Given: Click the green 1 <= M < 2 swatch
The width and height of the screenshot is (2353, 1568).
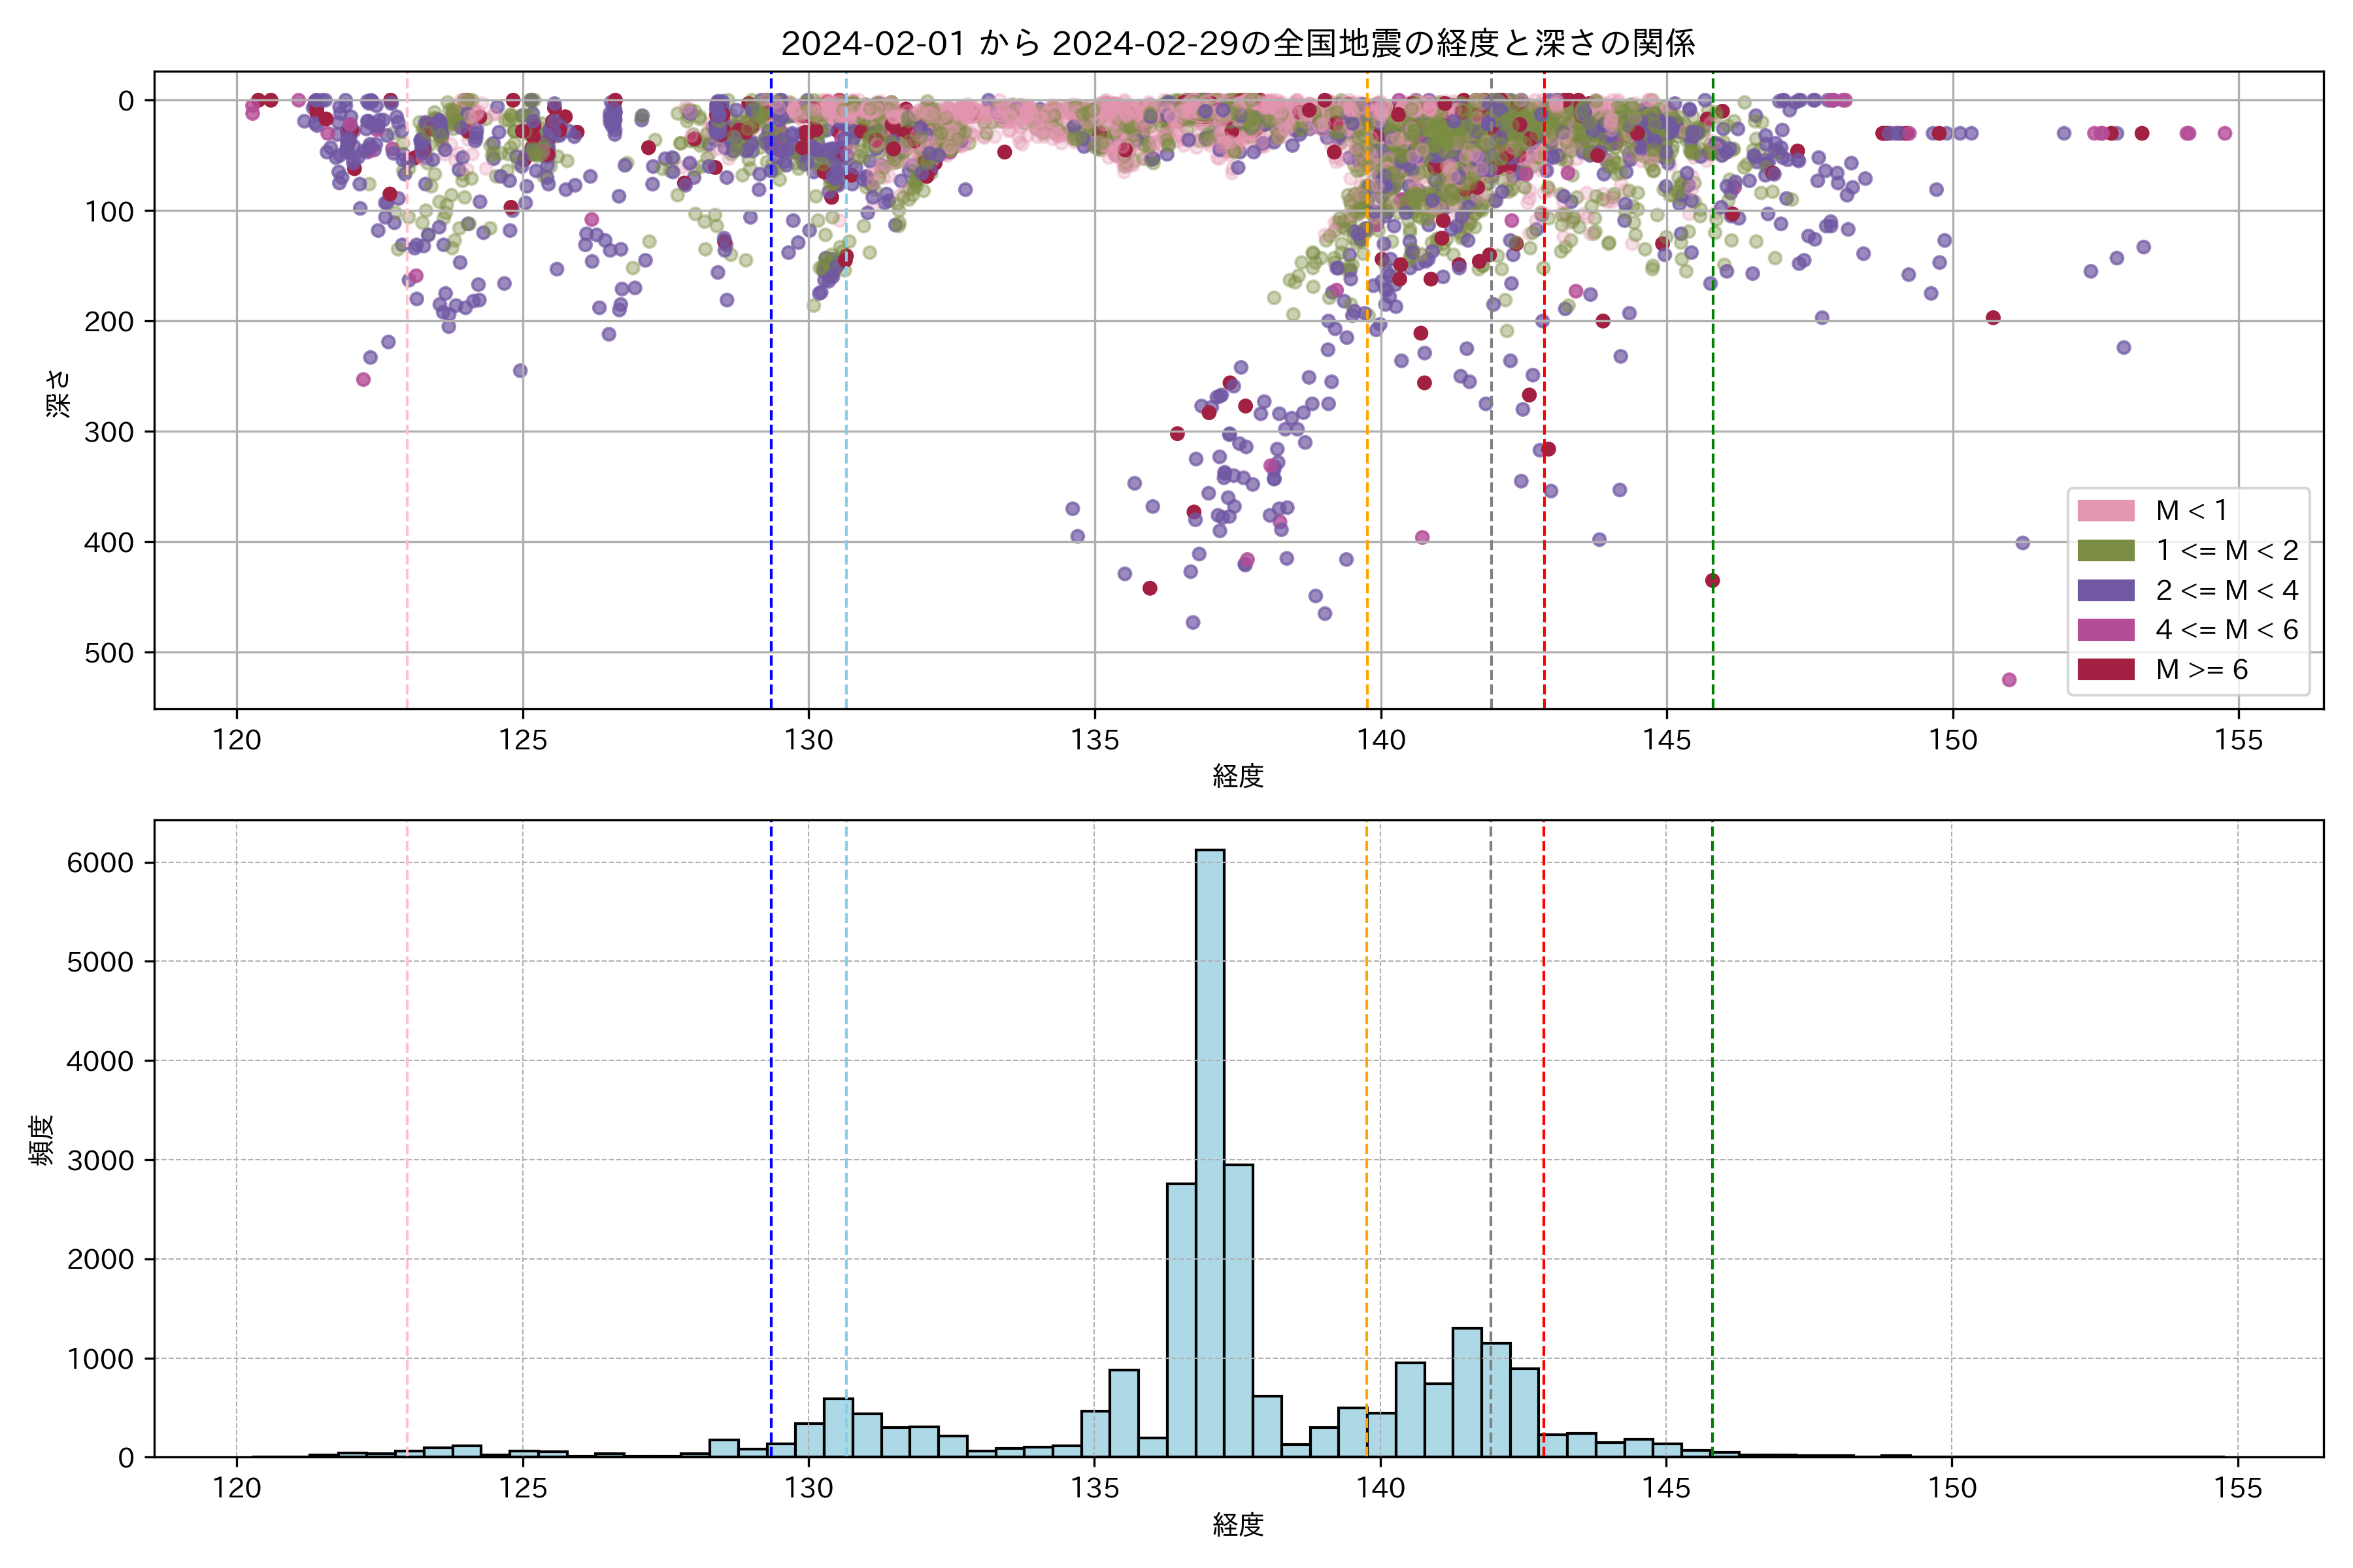Looking at the screenshot, I should 2105,551.
